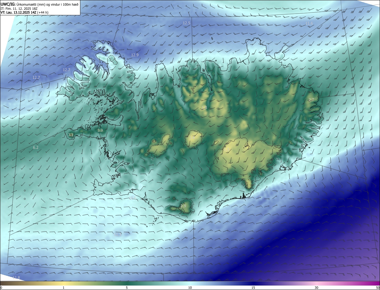Click the 1 tick on the color scale
This screenshot has width=380, height=290.
point(64,288)
